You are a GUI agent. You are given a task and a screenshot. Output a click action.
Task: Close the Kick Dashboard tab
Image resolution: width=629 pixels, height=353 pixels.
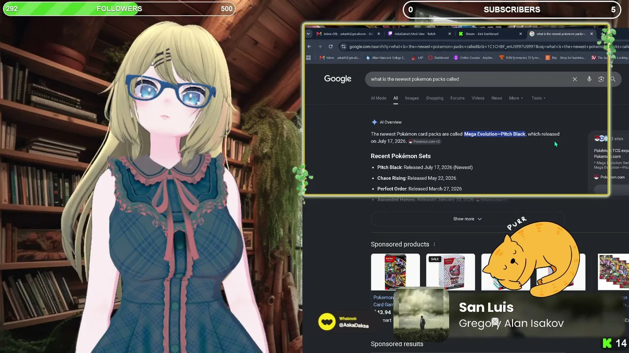click(520, 34)
